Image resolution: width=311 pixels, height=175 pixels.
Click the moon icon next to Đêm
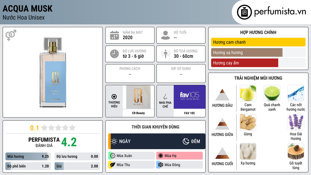click(186, 141)
